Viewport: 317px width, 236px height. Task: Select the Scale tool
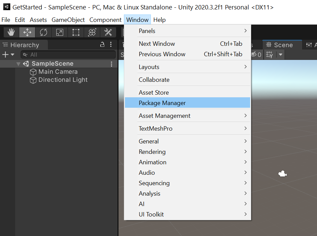click(x=60, y=32)
